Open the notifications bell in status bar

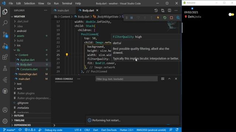(177, 130)
